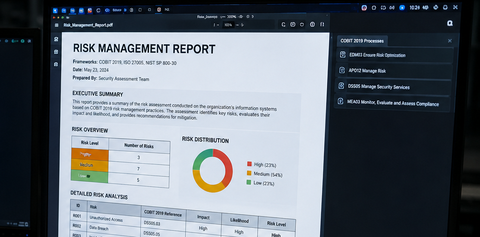Click the blue cloud-like icon in the top taskbar
Screen dimensions: 480x237
pos(107,10)
